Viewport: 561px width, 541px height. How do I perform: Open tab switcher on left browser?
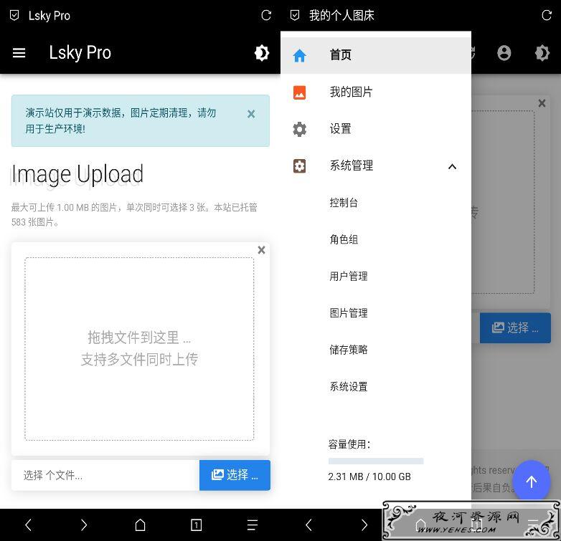pos(196,525)
